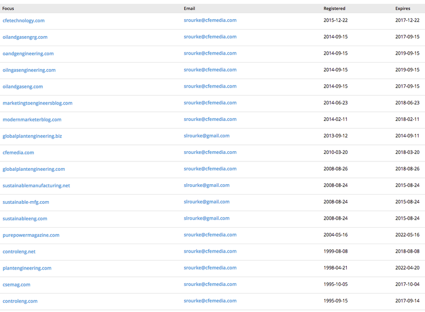The image size is (425, 312).
Task: Open the globalplantengineering.com link
Action: pyautogui.click(x=33, y=169)
